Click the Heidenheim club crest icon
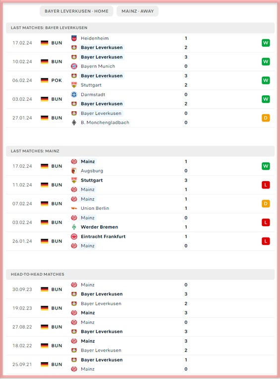Viewport: 280px width, 379px height. [74, 38]
